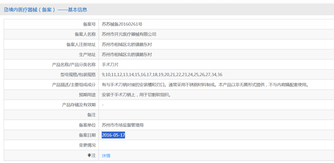Click the address in the 生产地址 row
Viewport: 334px width, 163px height.
coord(127,54)
